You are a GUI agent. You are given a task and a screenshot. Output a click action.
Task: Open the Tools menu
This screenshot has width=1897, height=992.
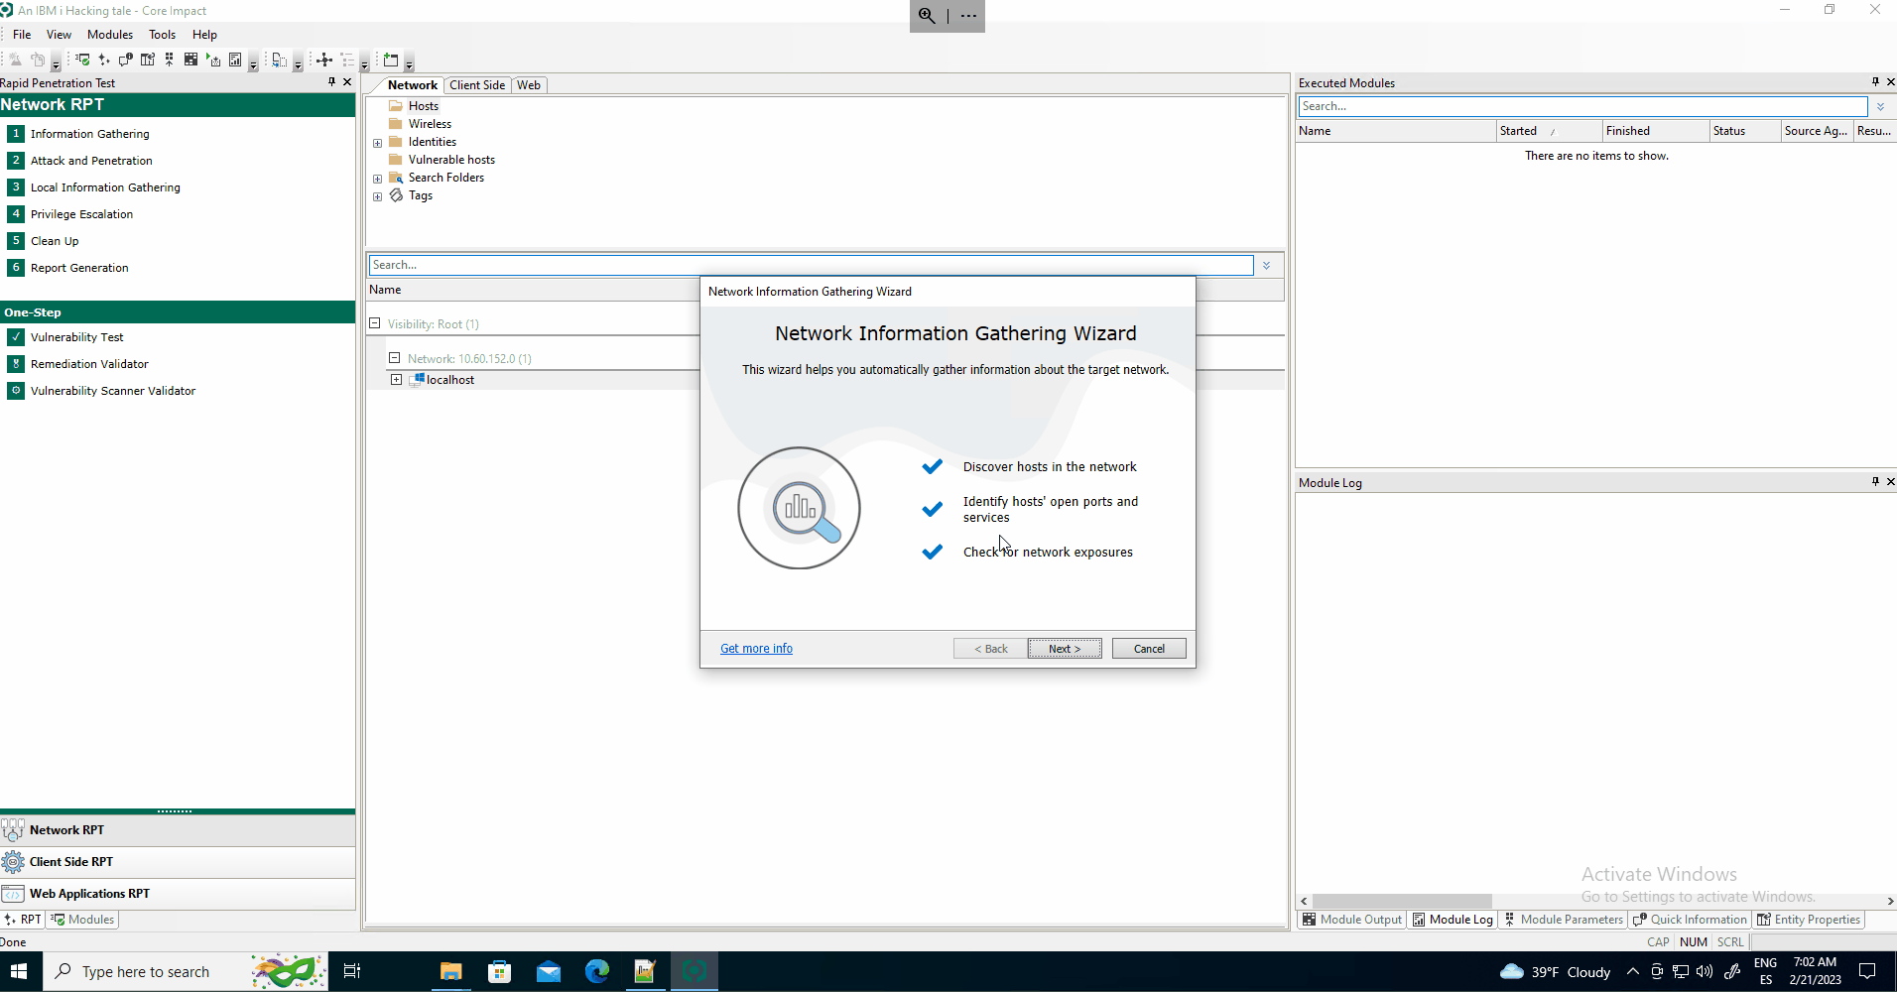pos(162,35)
